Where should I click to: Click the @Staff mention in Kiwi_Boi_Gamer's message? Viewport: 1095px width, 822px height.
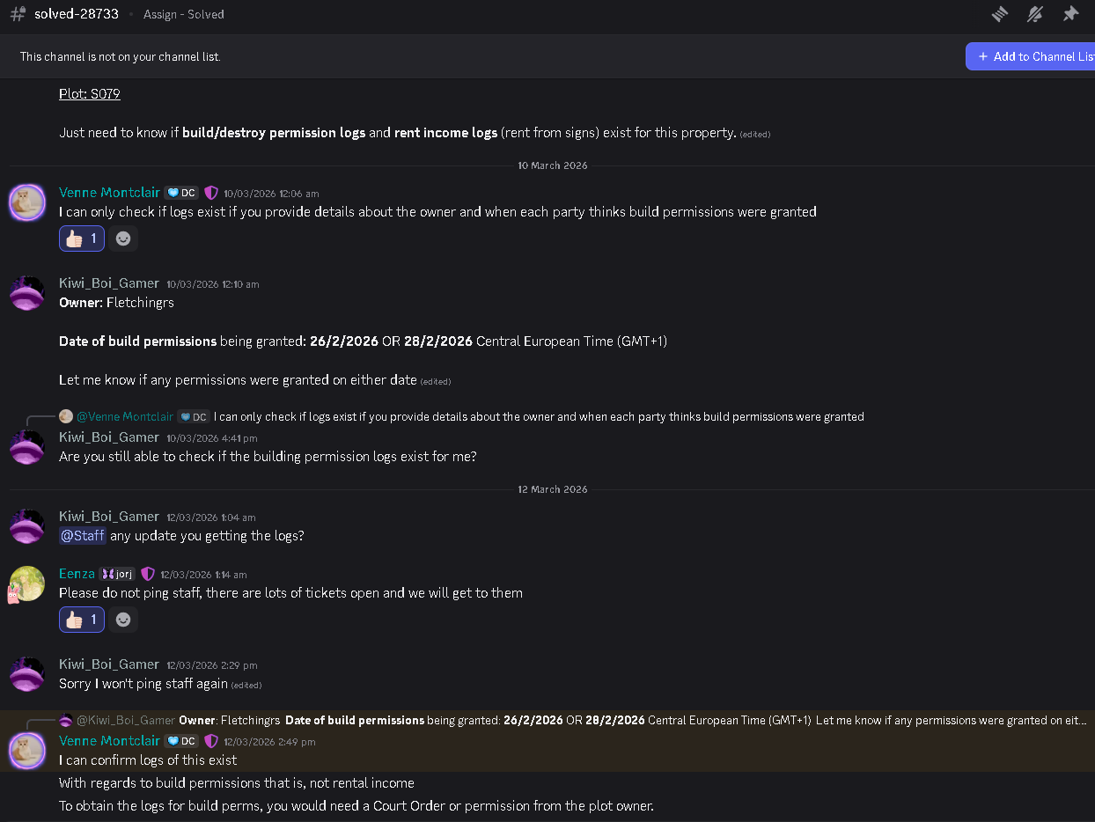point(83,535)
